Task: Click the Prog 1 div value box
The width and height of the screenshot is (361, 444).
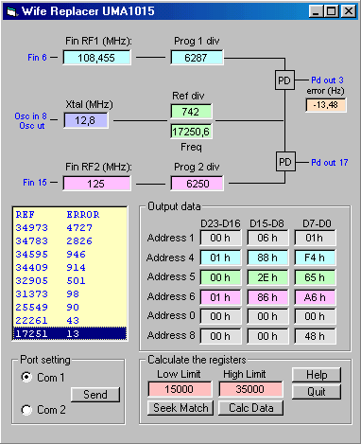Action: click(197, 58)
